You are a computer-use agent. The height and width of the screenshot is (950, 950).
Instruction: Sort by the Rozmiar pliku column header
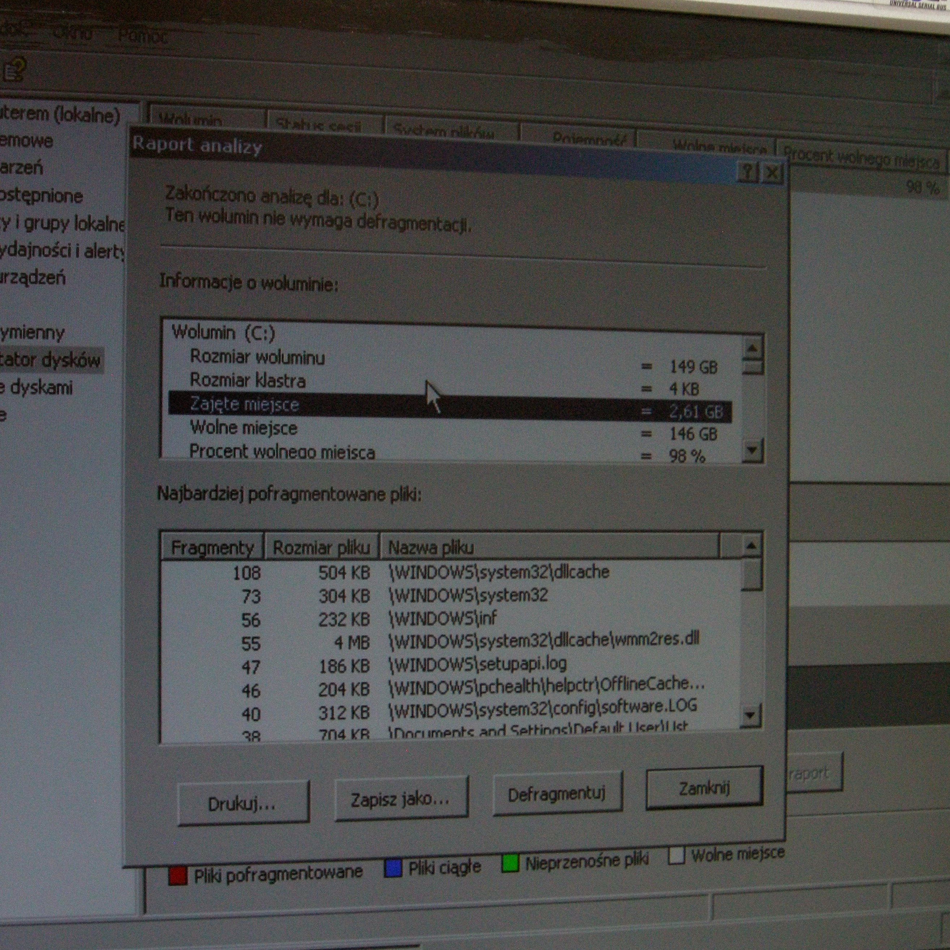[321, 547]
